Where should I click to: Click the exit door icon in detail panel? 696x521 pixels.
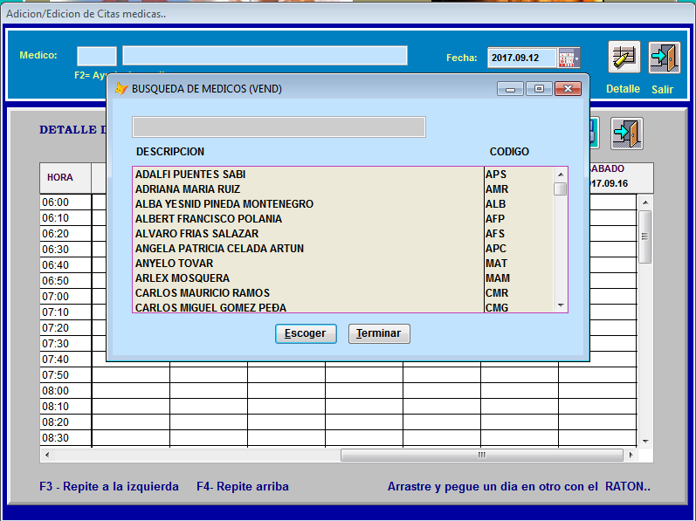pyautogui.click(x=626, y=134)
